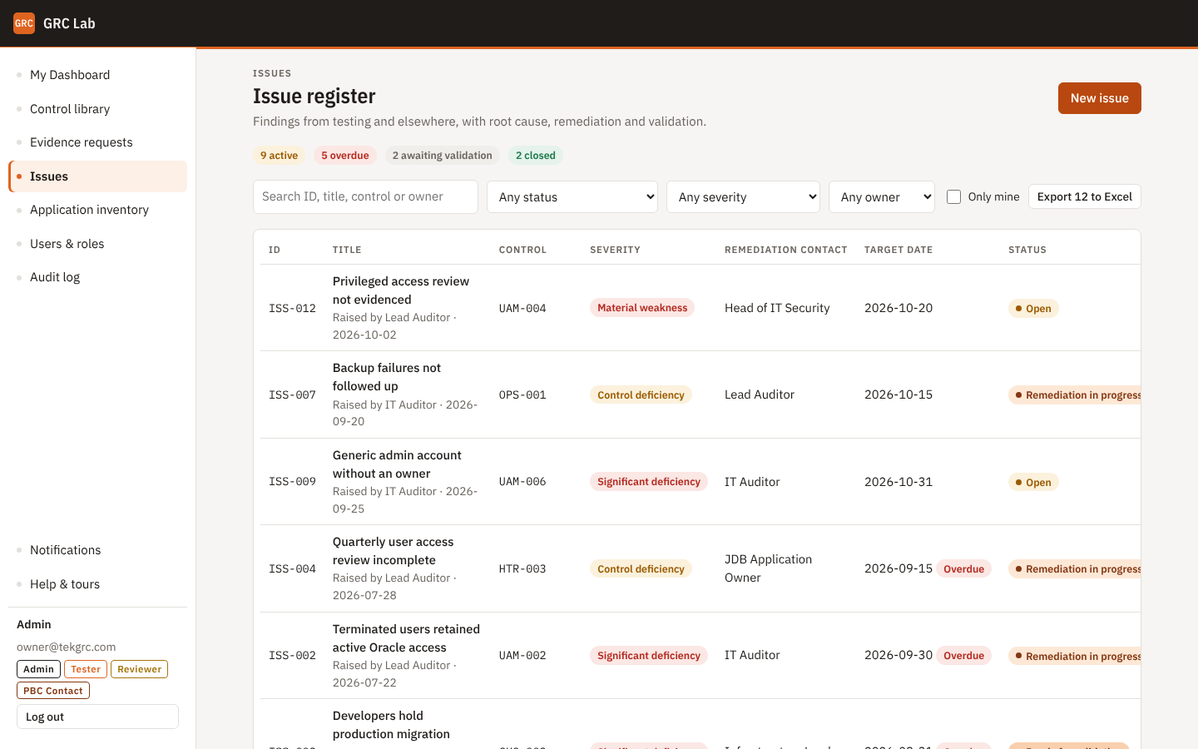1198x749 pixels.
Task: Open the Control library page
Action: 97,109
